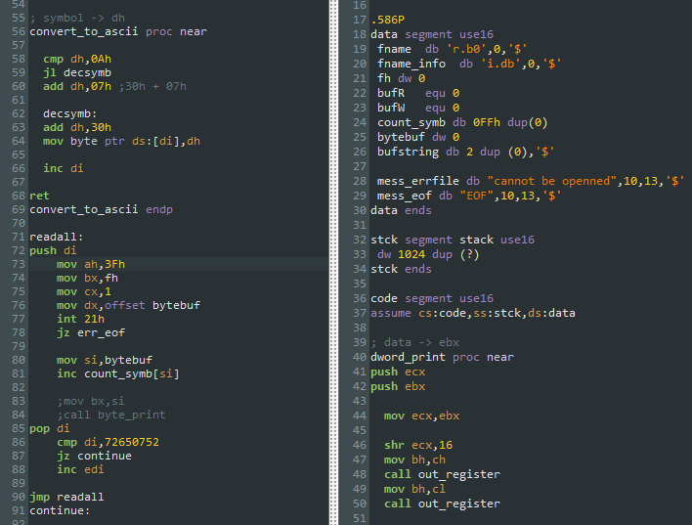This screenshot has height=525, width=692.
Task: Click the 'bytebuf dw 0' line
Action: pyautogui.click(x=418, y=137)
